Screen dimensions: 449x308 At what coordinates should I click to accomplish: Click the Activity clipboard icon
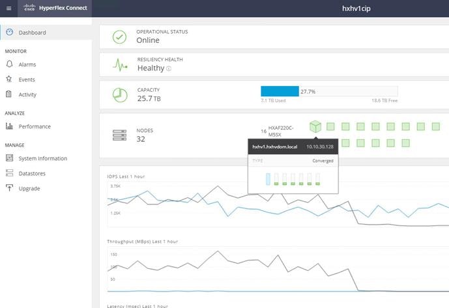(x=9, y=94)
